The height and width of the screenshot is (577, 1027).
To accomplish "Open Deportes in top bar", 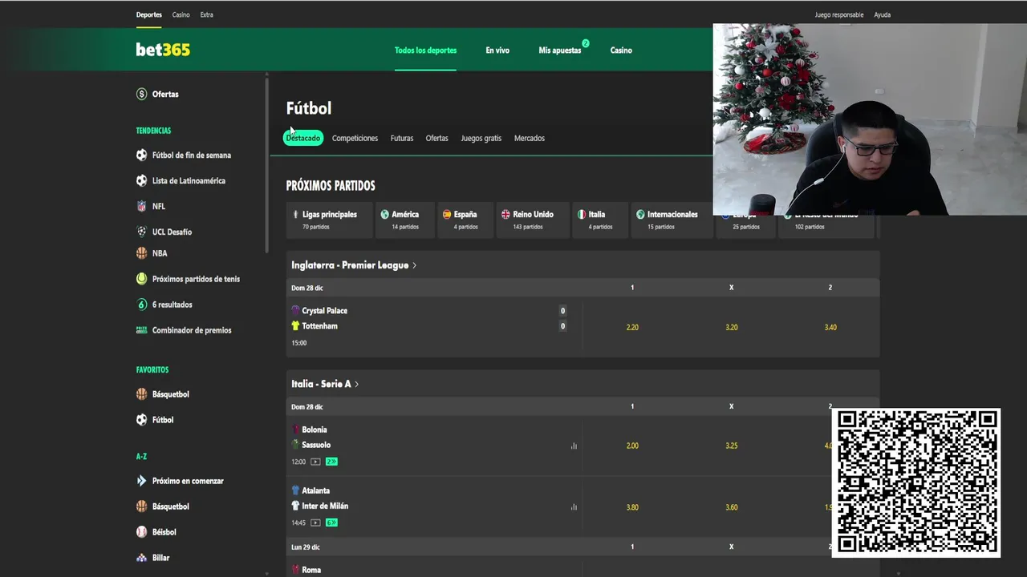I will (148, 14).
